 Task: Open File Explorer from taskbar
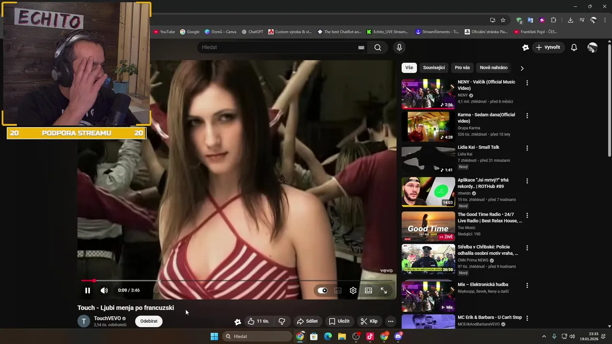[342, 336]
